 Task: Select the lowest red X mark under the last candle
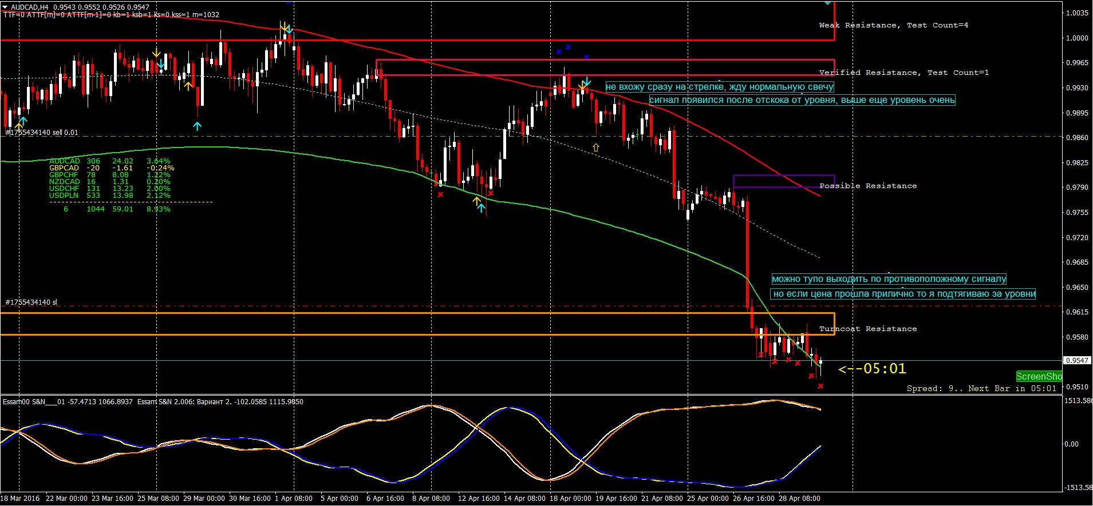coord(820,386)
